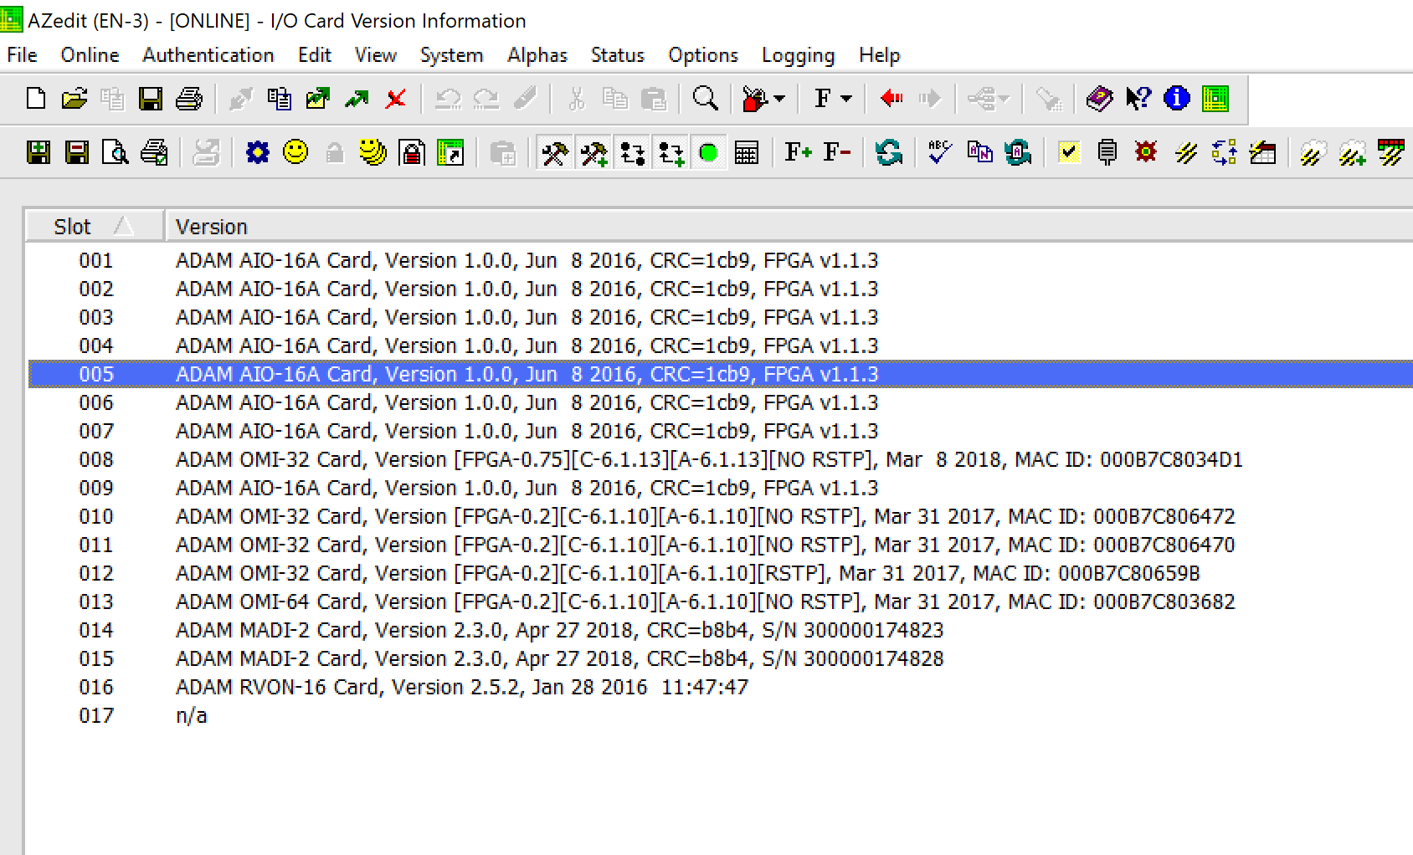
Task: Select slot 012 OMI-32 [RSTP] row
Action: tap(720, 573)
